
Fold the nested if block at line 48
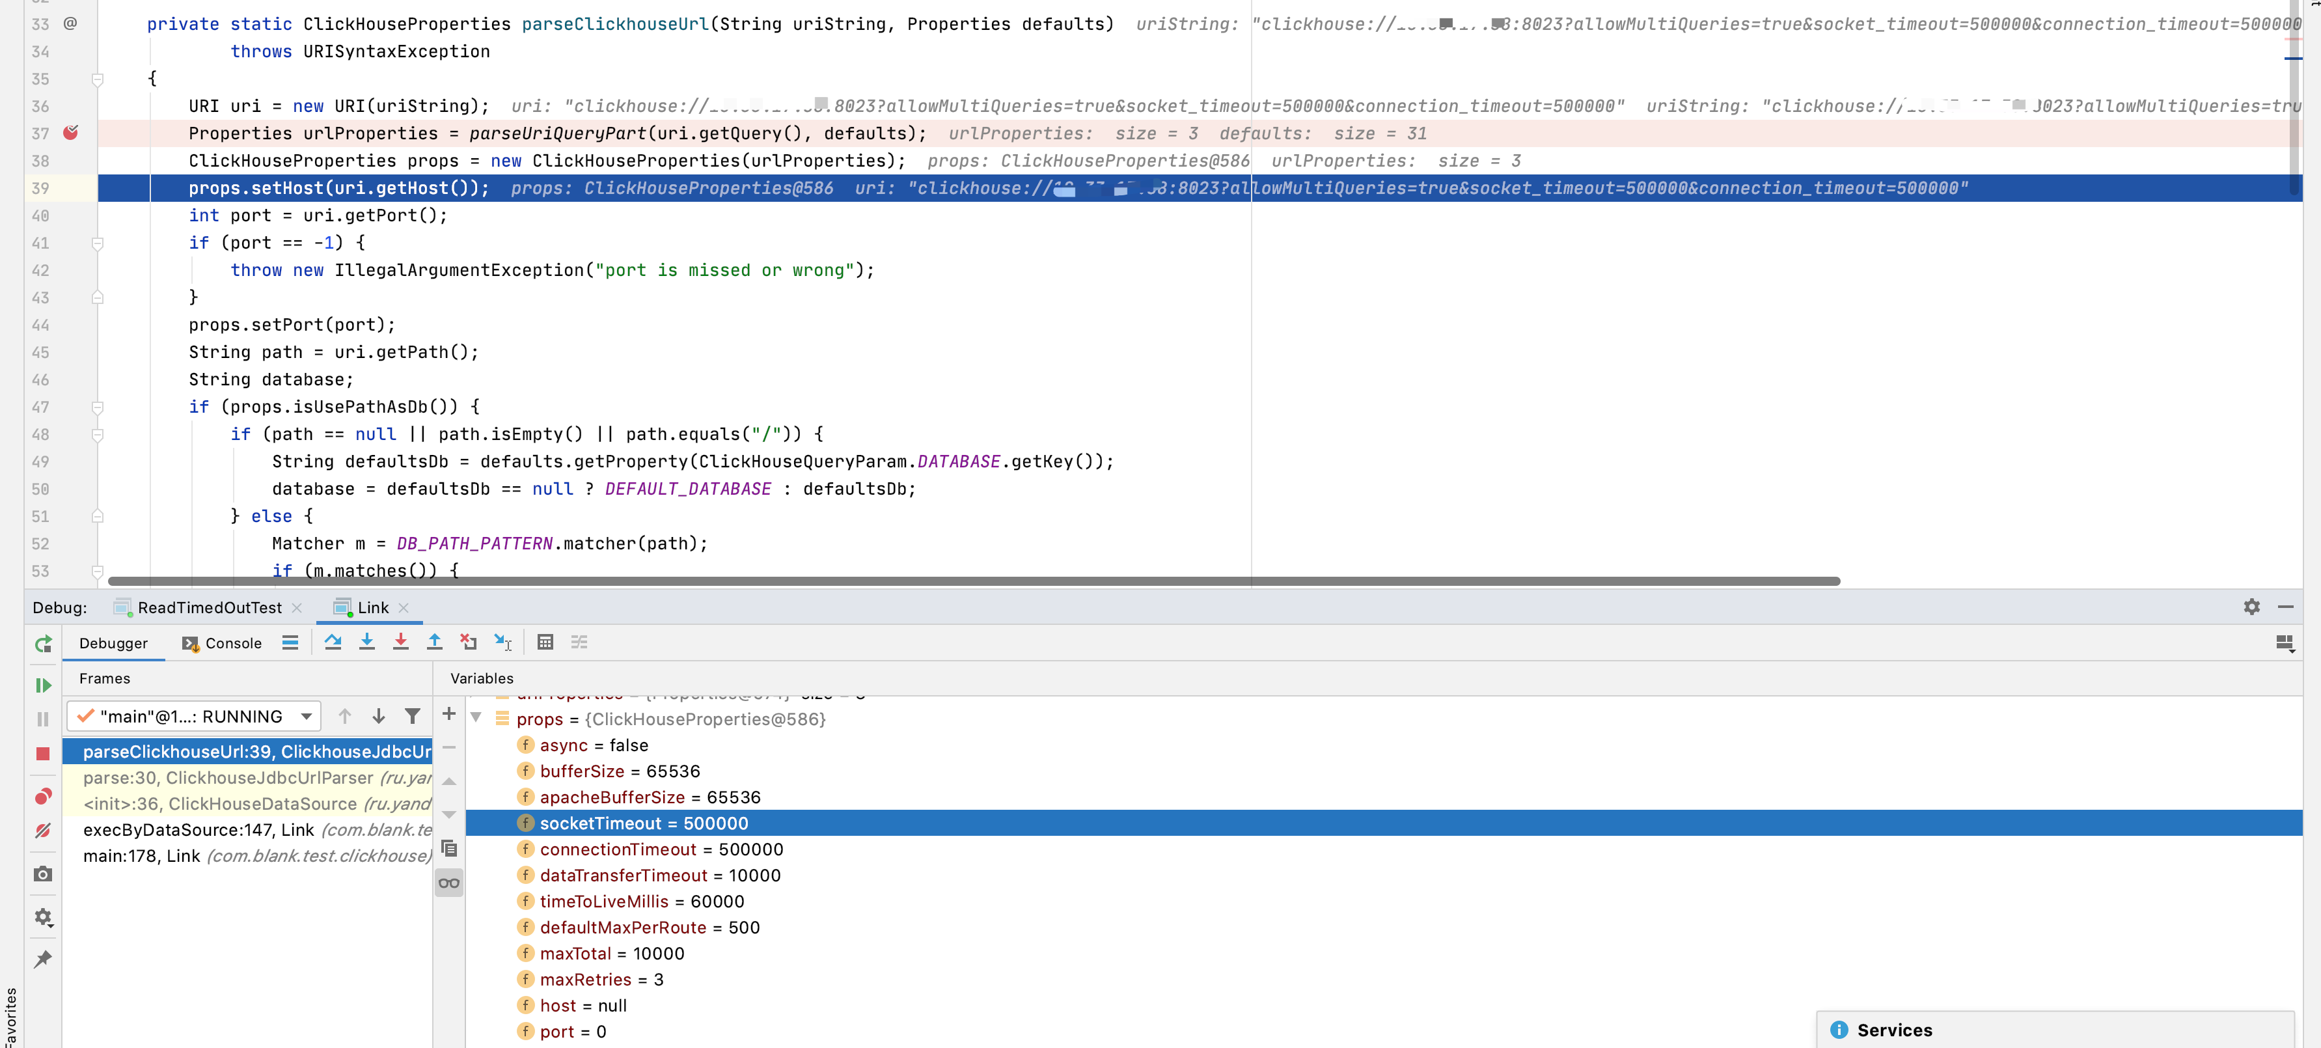pyautogui.click(x=98, y=435)
